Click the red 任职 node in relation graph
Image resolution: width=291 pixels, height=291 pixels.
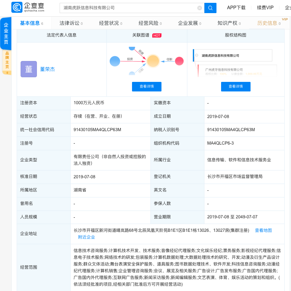coord(179,61)
